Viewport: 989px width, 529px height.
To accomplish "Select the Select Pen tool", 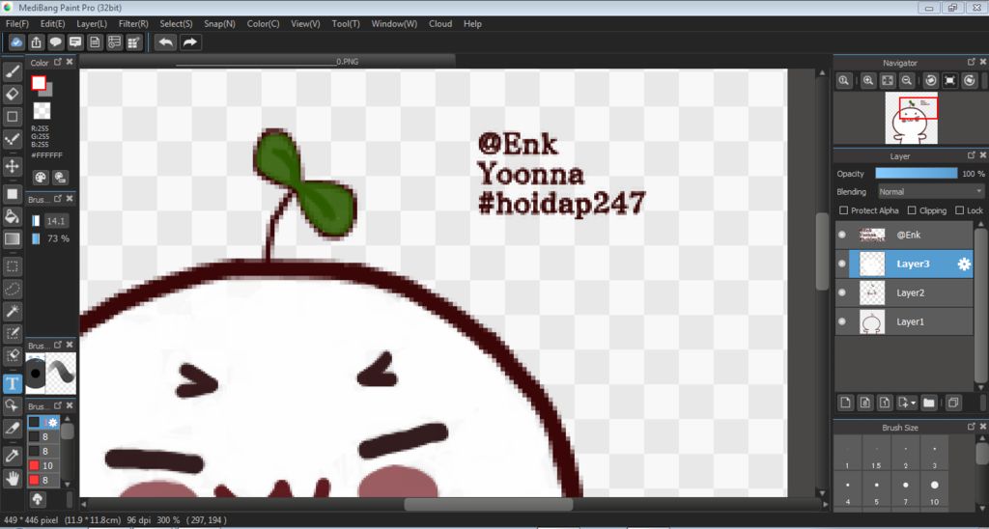I will (x=12, y=333).
